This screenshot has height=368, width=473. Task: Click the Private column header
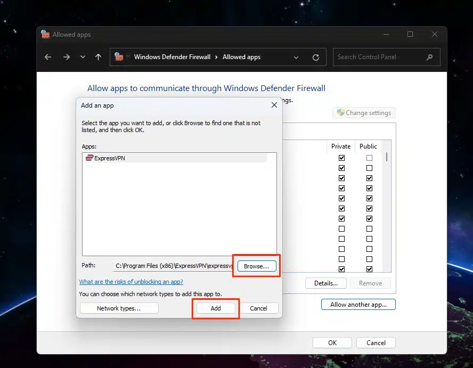pos(341,146)
